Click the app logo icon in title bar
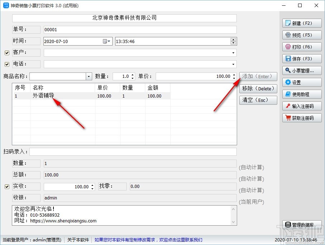Image resolution: width=325 pixels, height=245 pixels. [6, 5]
